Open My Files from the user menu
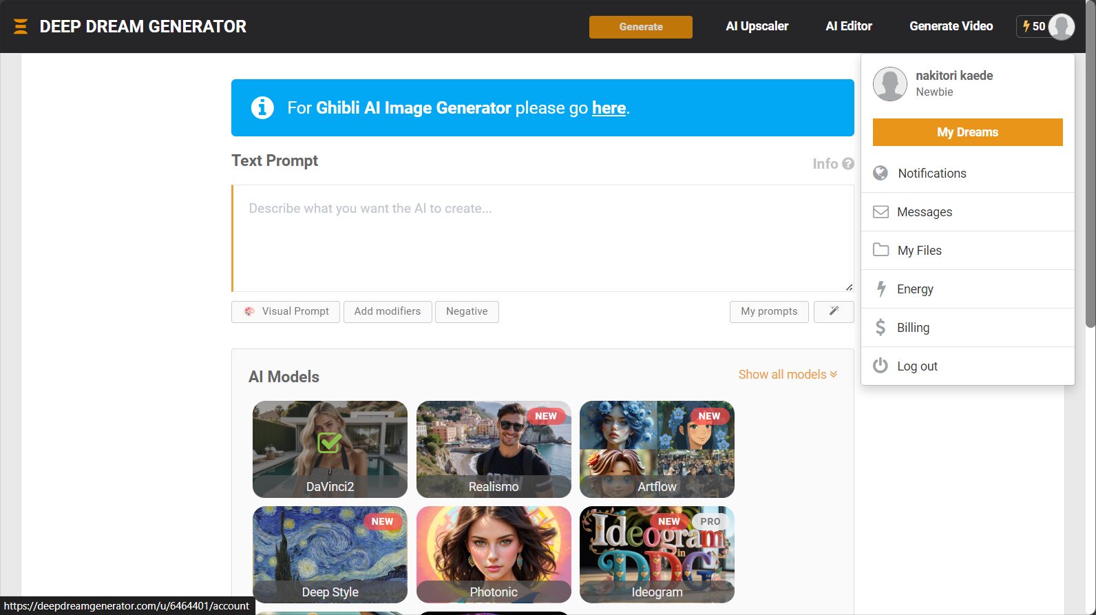Screen dimensions: 1096x615 click(967, 251)
